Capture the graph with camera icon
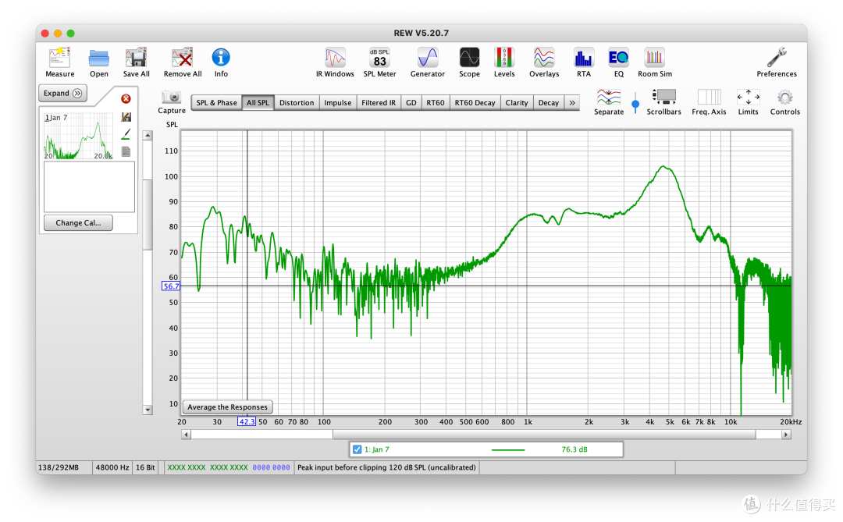Screen dimensions: 843x522 click(x=172, y=102)
